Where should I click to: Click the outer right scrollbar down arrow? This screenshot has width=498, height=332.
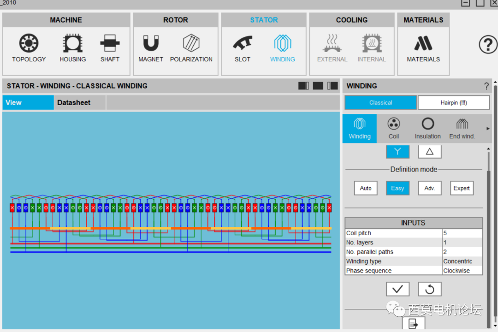[495, 326]
